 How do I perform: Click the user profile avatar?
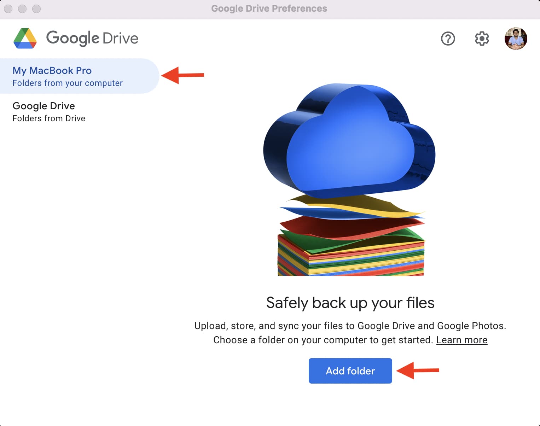[x=516, y=39]
